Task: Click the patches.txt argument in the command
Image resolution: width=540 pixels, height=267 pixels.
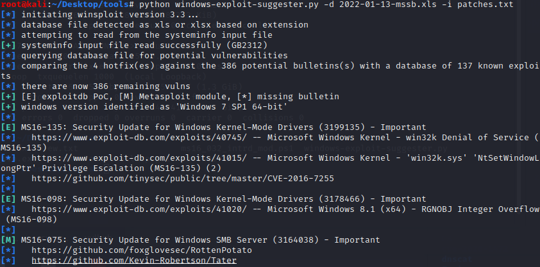Action: (485, 4)
